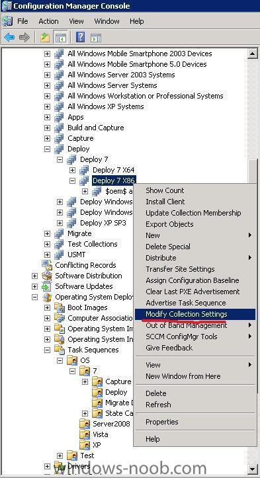Screen dimensions: 260x478
Task: Click the Back arrow toolbar icon
Action: (9, 38)
